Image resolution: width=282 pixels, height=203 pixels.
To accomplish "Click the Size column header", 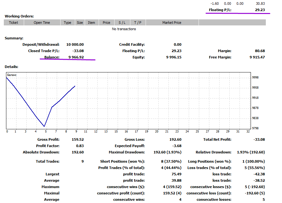I will (80, 23).
